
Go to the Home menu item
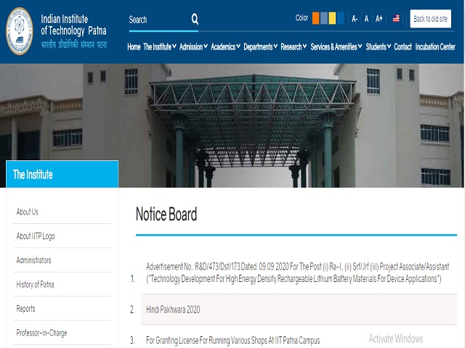point(134,47)
